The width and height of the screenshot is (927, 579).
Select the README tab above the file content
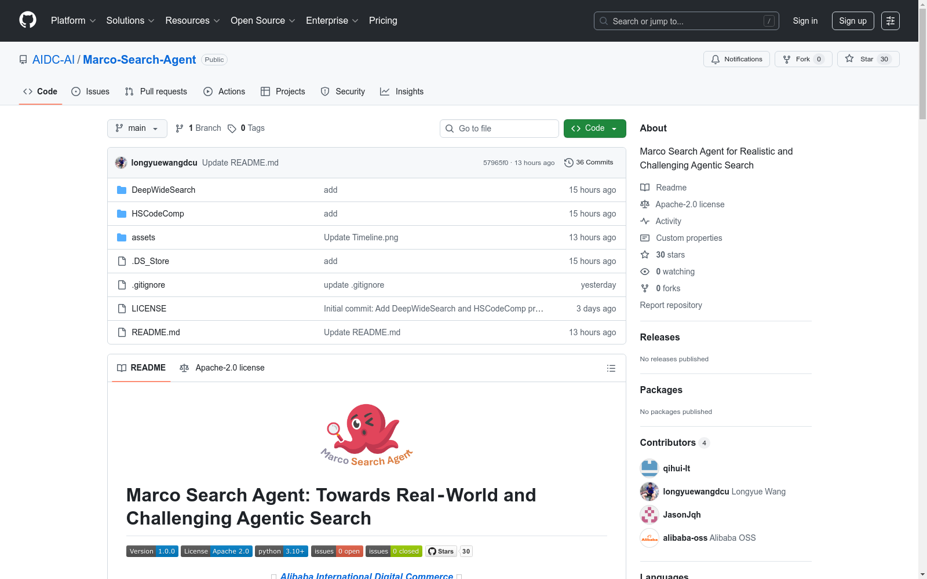(141, 368)
